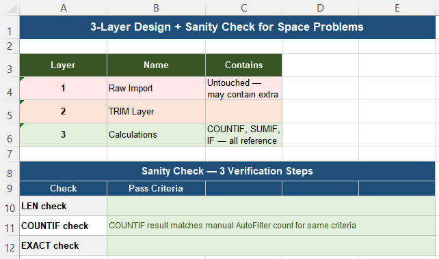Select row 12 header
The image size is (439, 259).
click(x=10, y=245)
